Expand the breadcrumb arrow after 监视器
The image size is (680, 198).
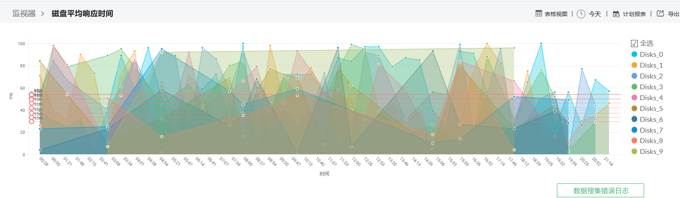click(43, 14)
